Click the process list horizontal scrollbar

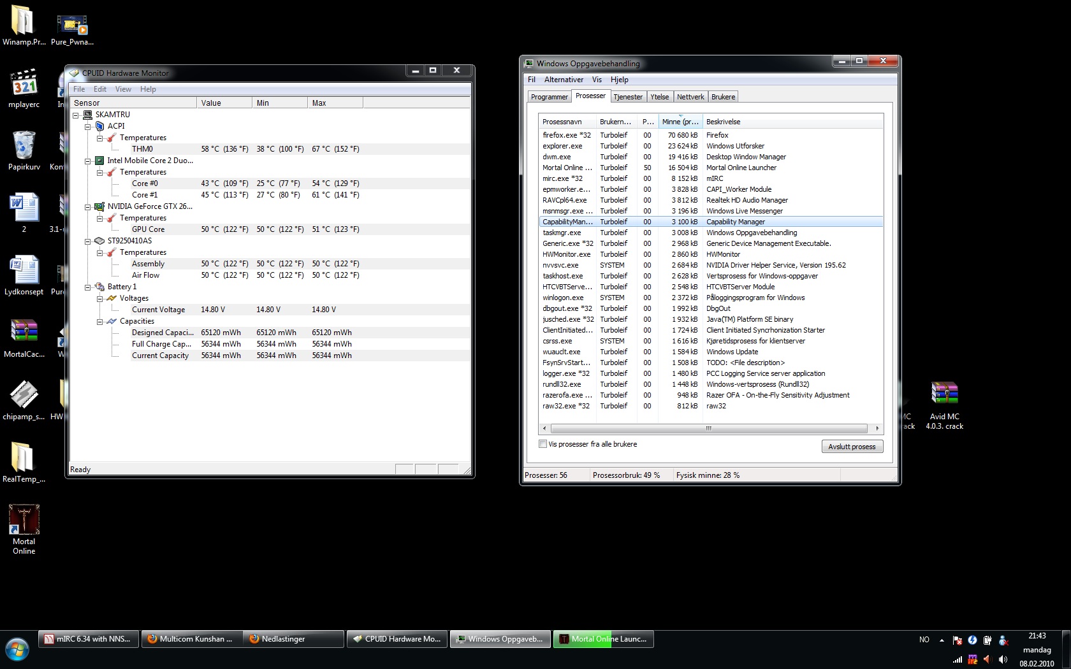click(x=708, y=428)
